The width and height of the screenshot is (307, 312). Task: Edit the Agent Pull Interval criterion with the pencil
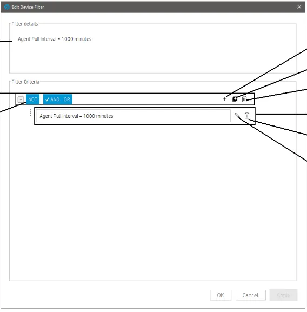237,116
